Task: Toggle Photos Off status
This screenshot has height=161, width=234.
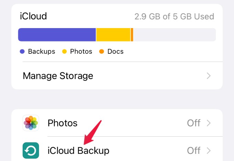Action: pyautogui.click(x=194, y=123)
